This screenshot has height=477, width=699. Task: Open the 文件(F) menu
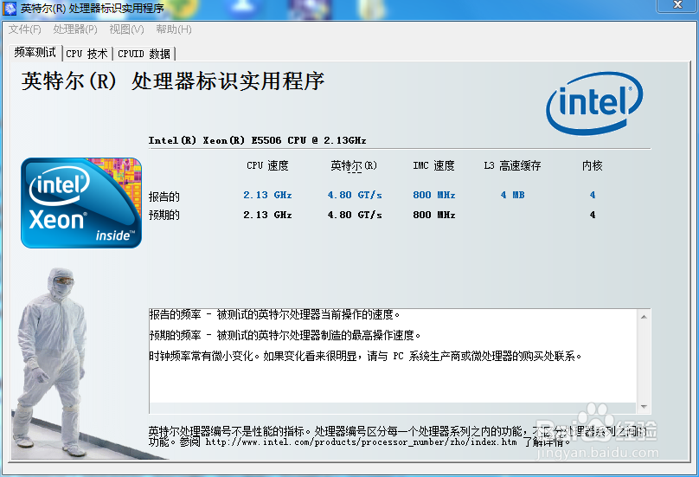click(24, 29)
